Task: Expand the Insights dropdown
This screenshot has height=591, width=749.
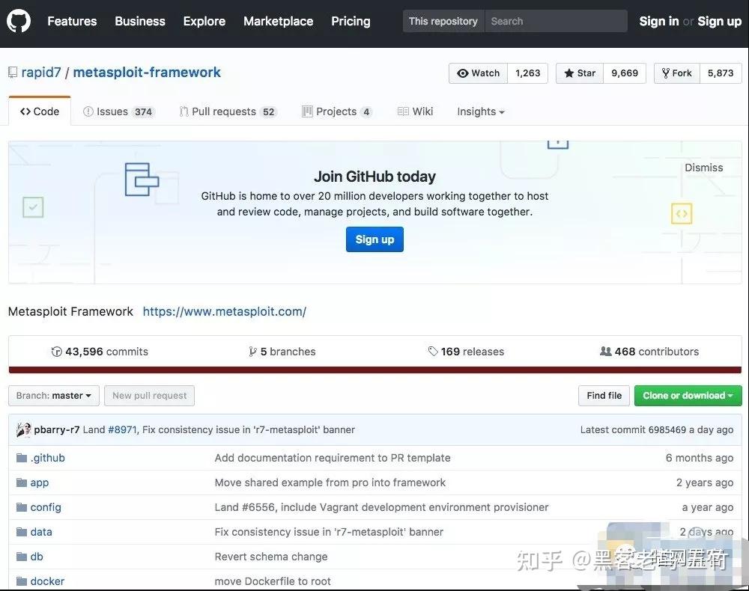Action: tap(481, 111)
